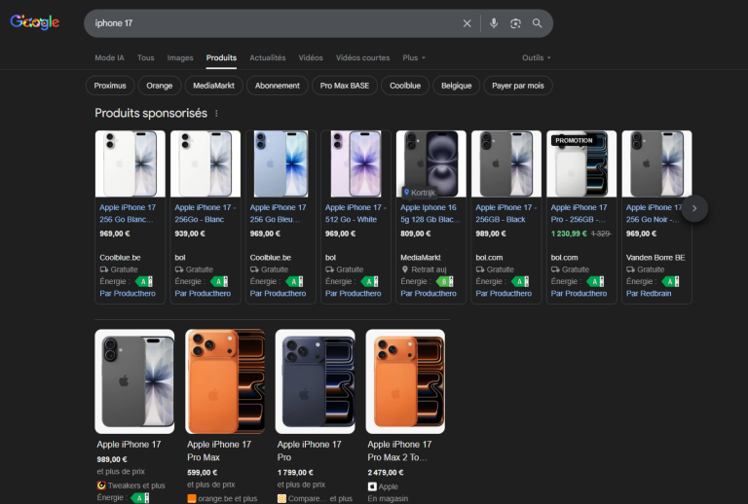Viewport: 748px width, 504px height.
Task: Select the Proximus filter chip
Action: pos(110,86)
